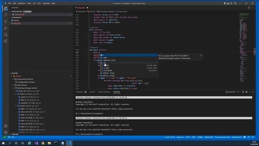
Task: Click the split editor icon
Action: (x=249, y=8)
